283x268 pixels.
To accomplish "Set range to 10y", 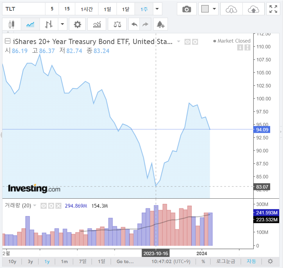I will point(12,261).
